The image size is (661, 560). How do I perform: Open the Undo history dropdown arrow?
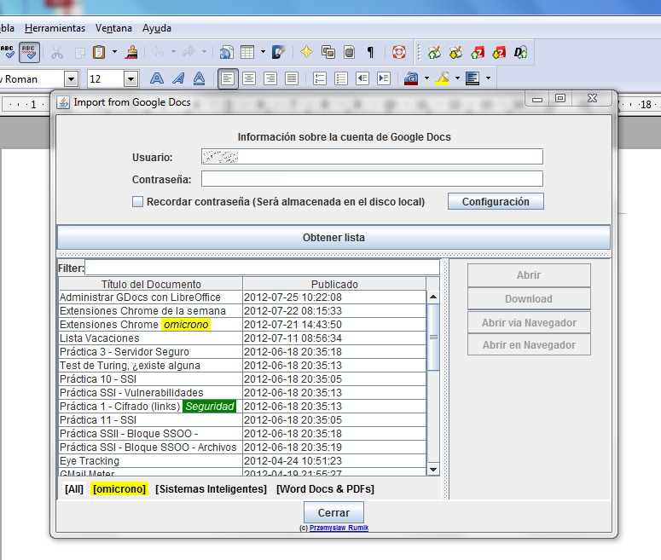(173, 52)
